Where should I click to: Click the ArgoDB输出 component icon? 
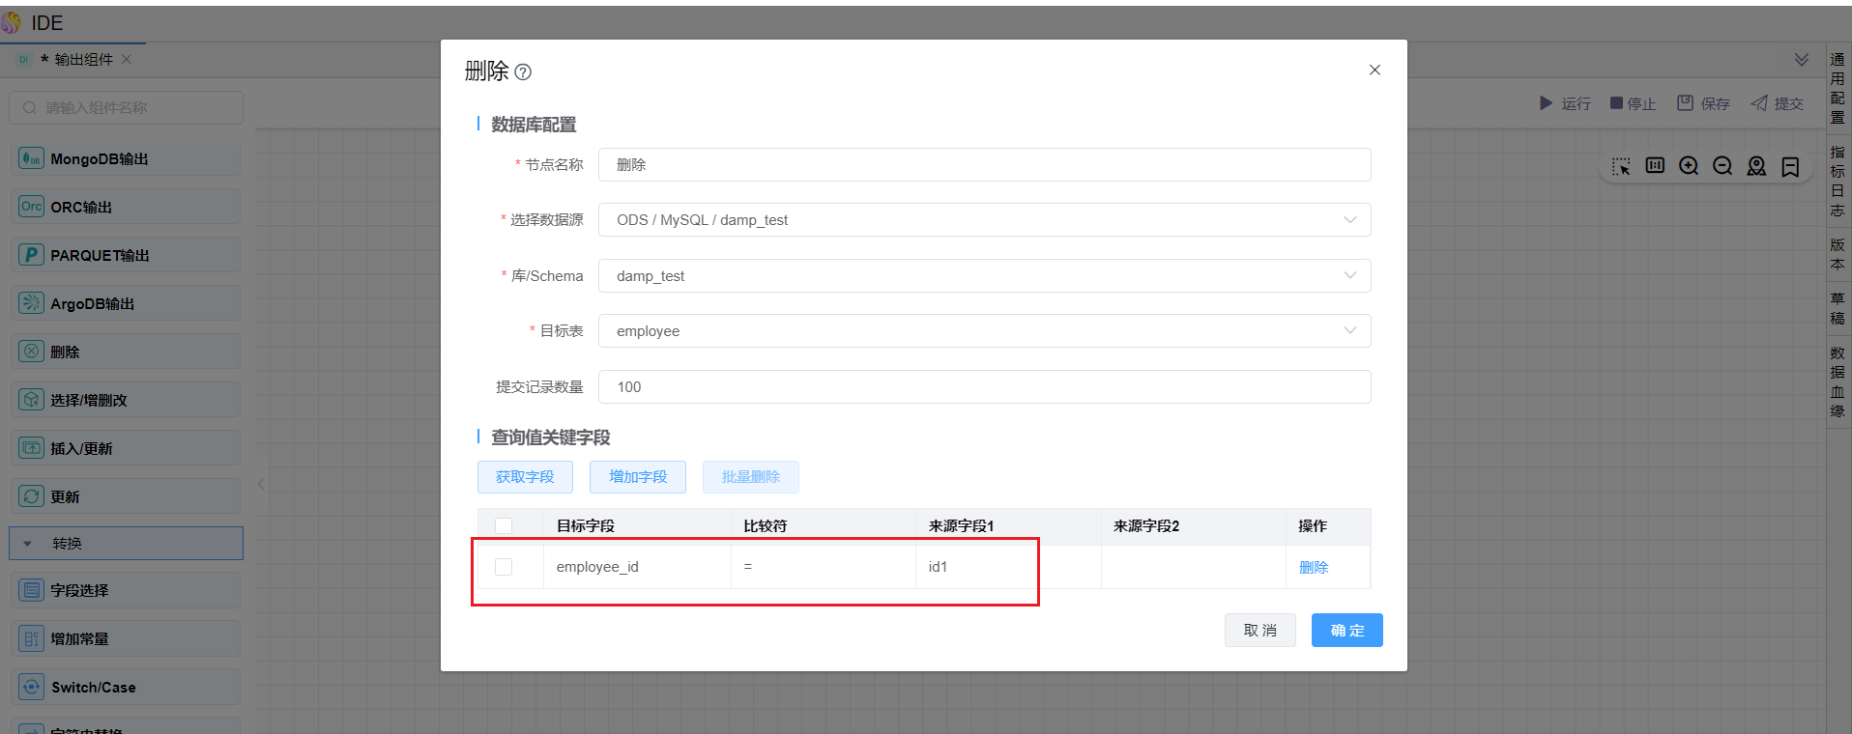[32, 303]
